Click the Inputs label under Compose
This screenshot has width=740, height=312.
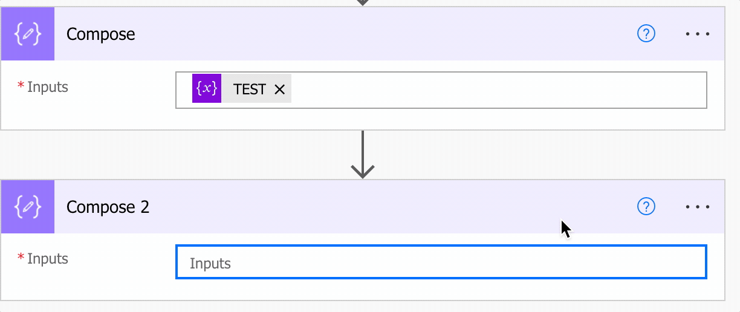pyautogui.click(x=48, y=87)
